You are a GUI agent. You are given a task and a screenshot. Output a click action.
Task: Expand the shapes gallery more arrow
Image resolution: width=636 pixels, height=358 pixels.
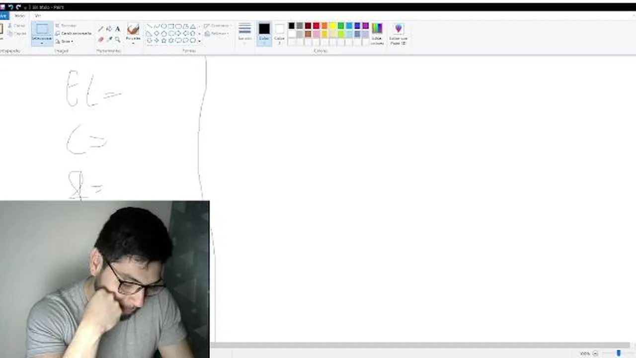click(200, 41)
